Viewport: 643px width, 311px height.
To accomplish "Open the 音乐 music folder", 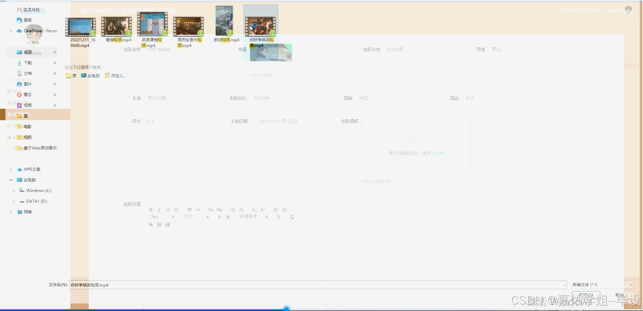I will 24,95.
